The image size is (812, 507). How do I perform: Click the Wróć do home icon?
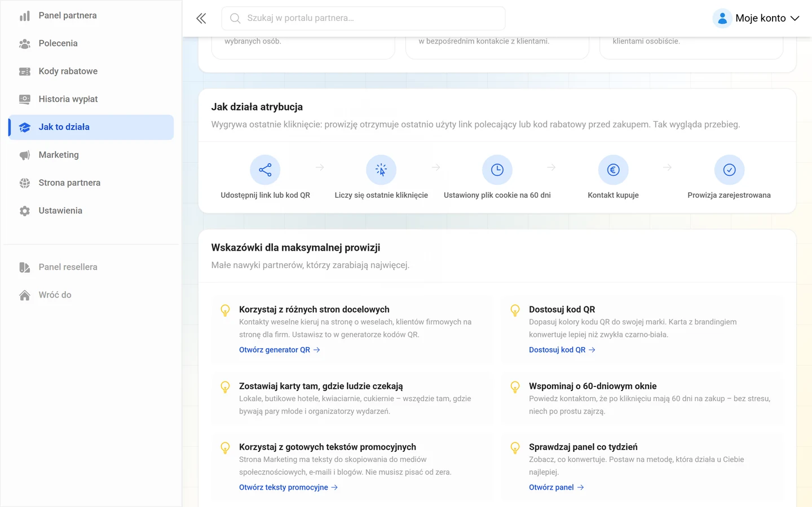pos(25,295)
